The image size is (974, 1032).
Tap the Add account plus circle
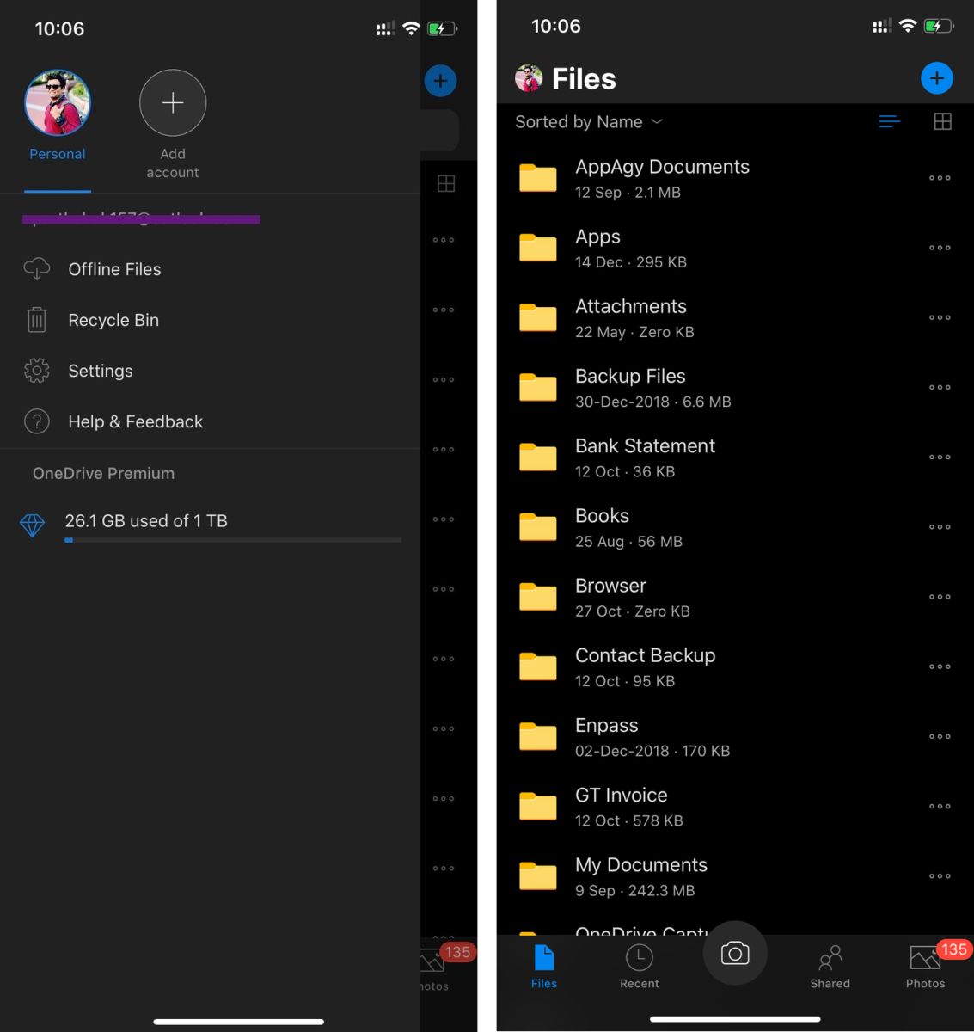173,102
